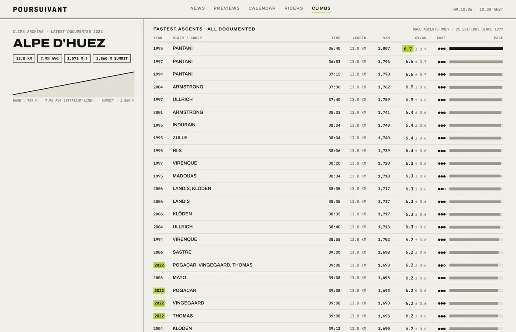Select the Climbs nav tab
The width and height of the screenshot is (516, 332).
321,8
